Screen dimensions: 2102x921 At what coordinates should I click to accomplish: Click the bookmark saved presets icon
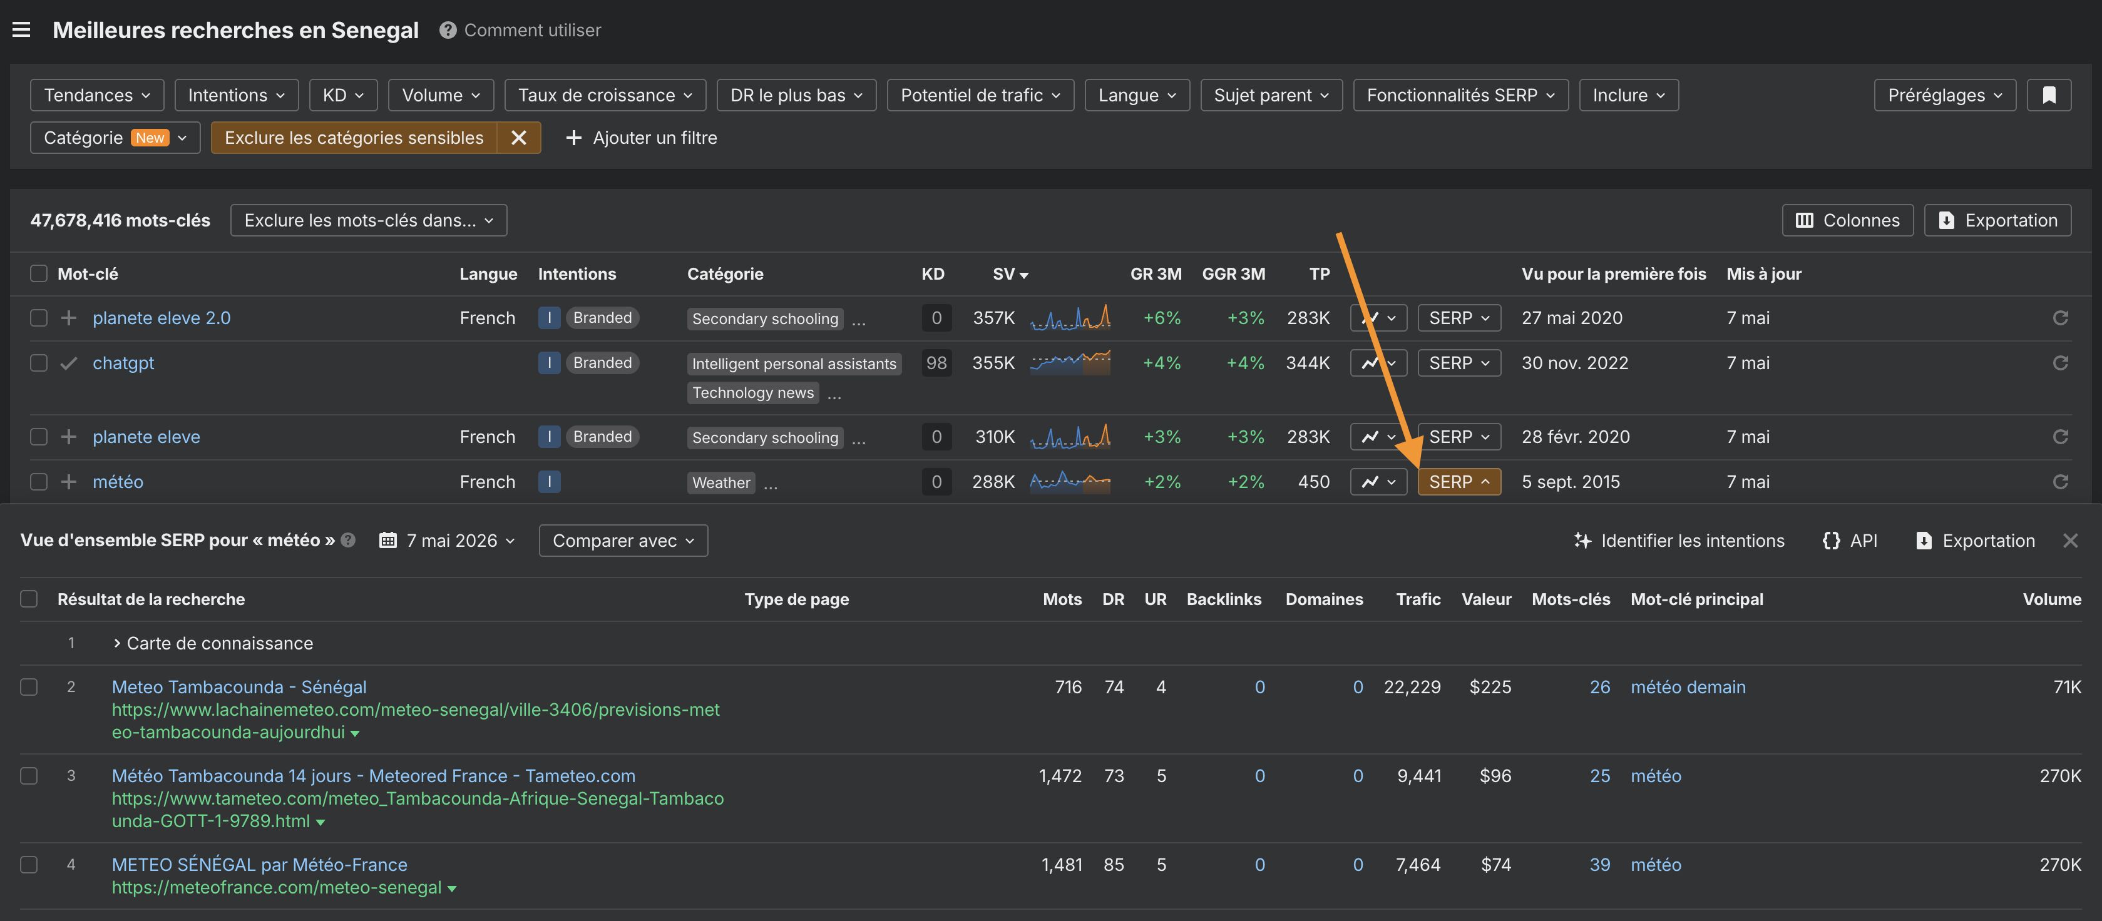pos(2049,96)
